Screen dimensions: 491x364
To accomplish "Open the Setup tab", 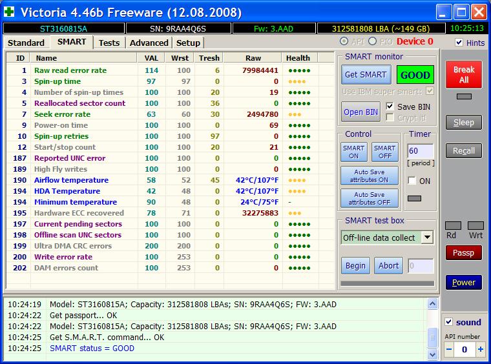I will tap(188, 43).
